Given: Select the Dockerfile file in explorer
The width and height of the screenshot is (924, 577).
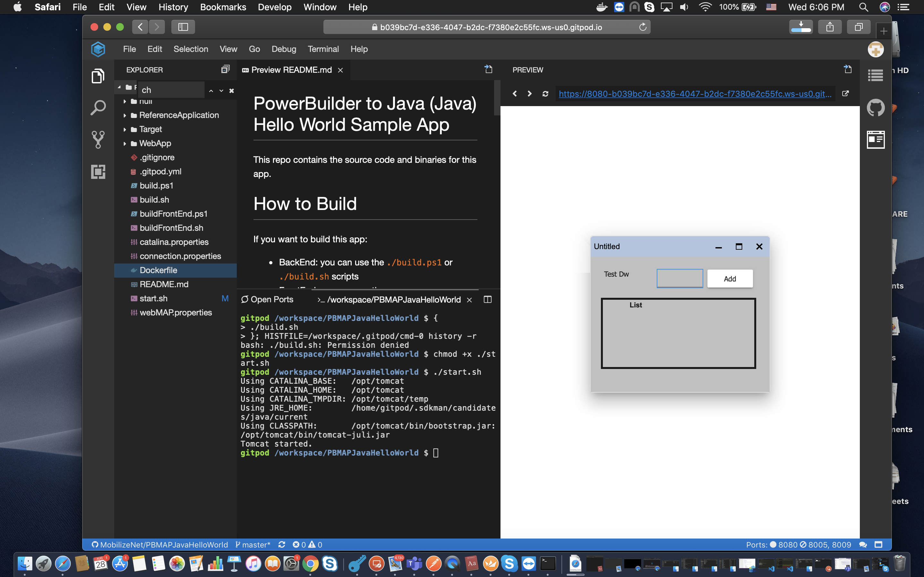Looking at the screenshot, I should (158, 270).
